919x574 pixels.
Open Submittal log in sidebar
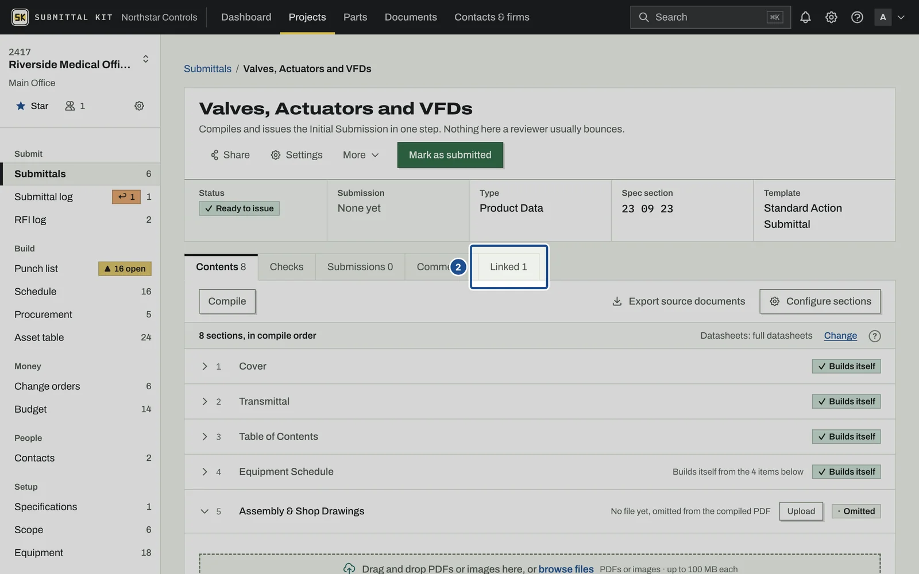click(80, 197)
